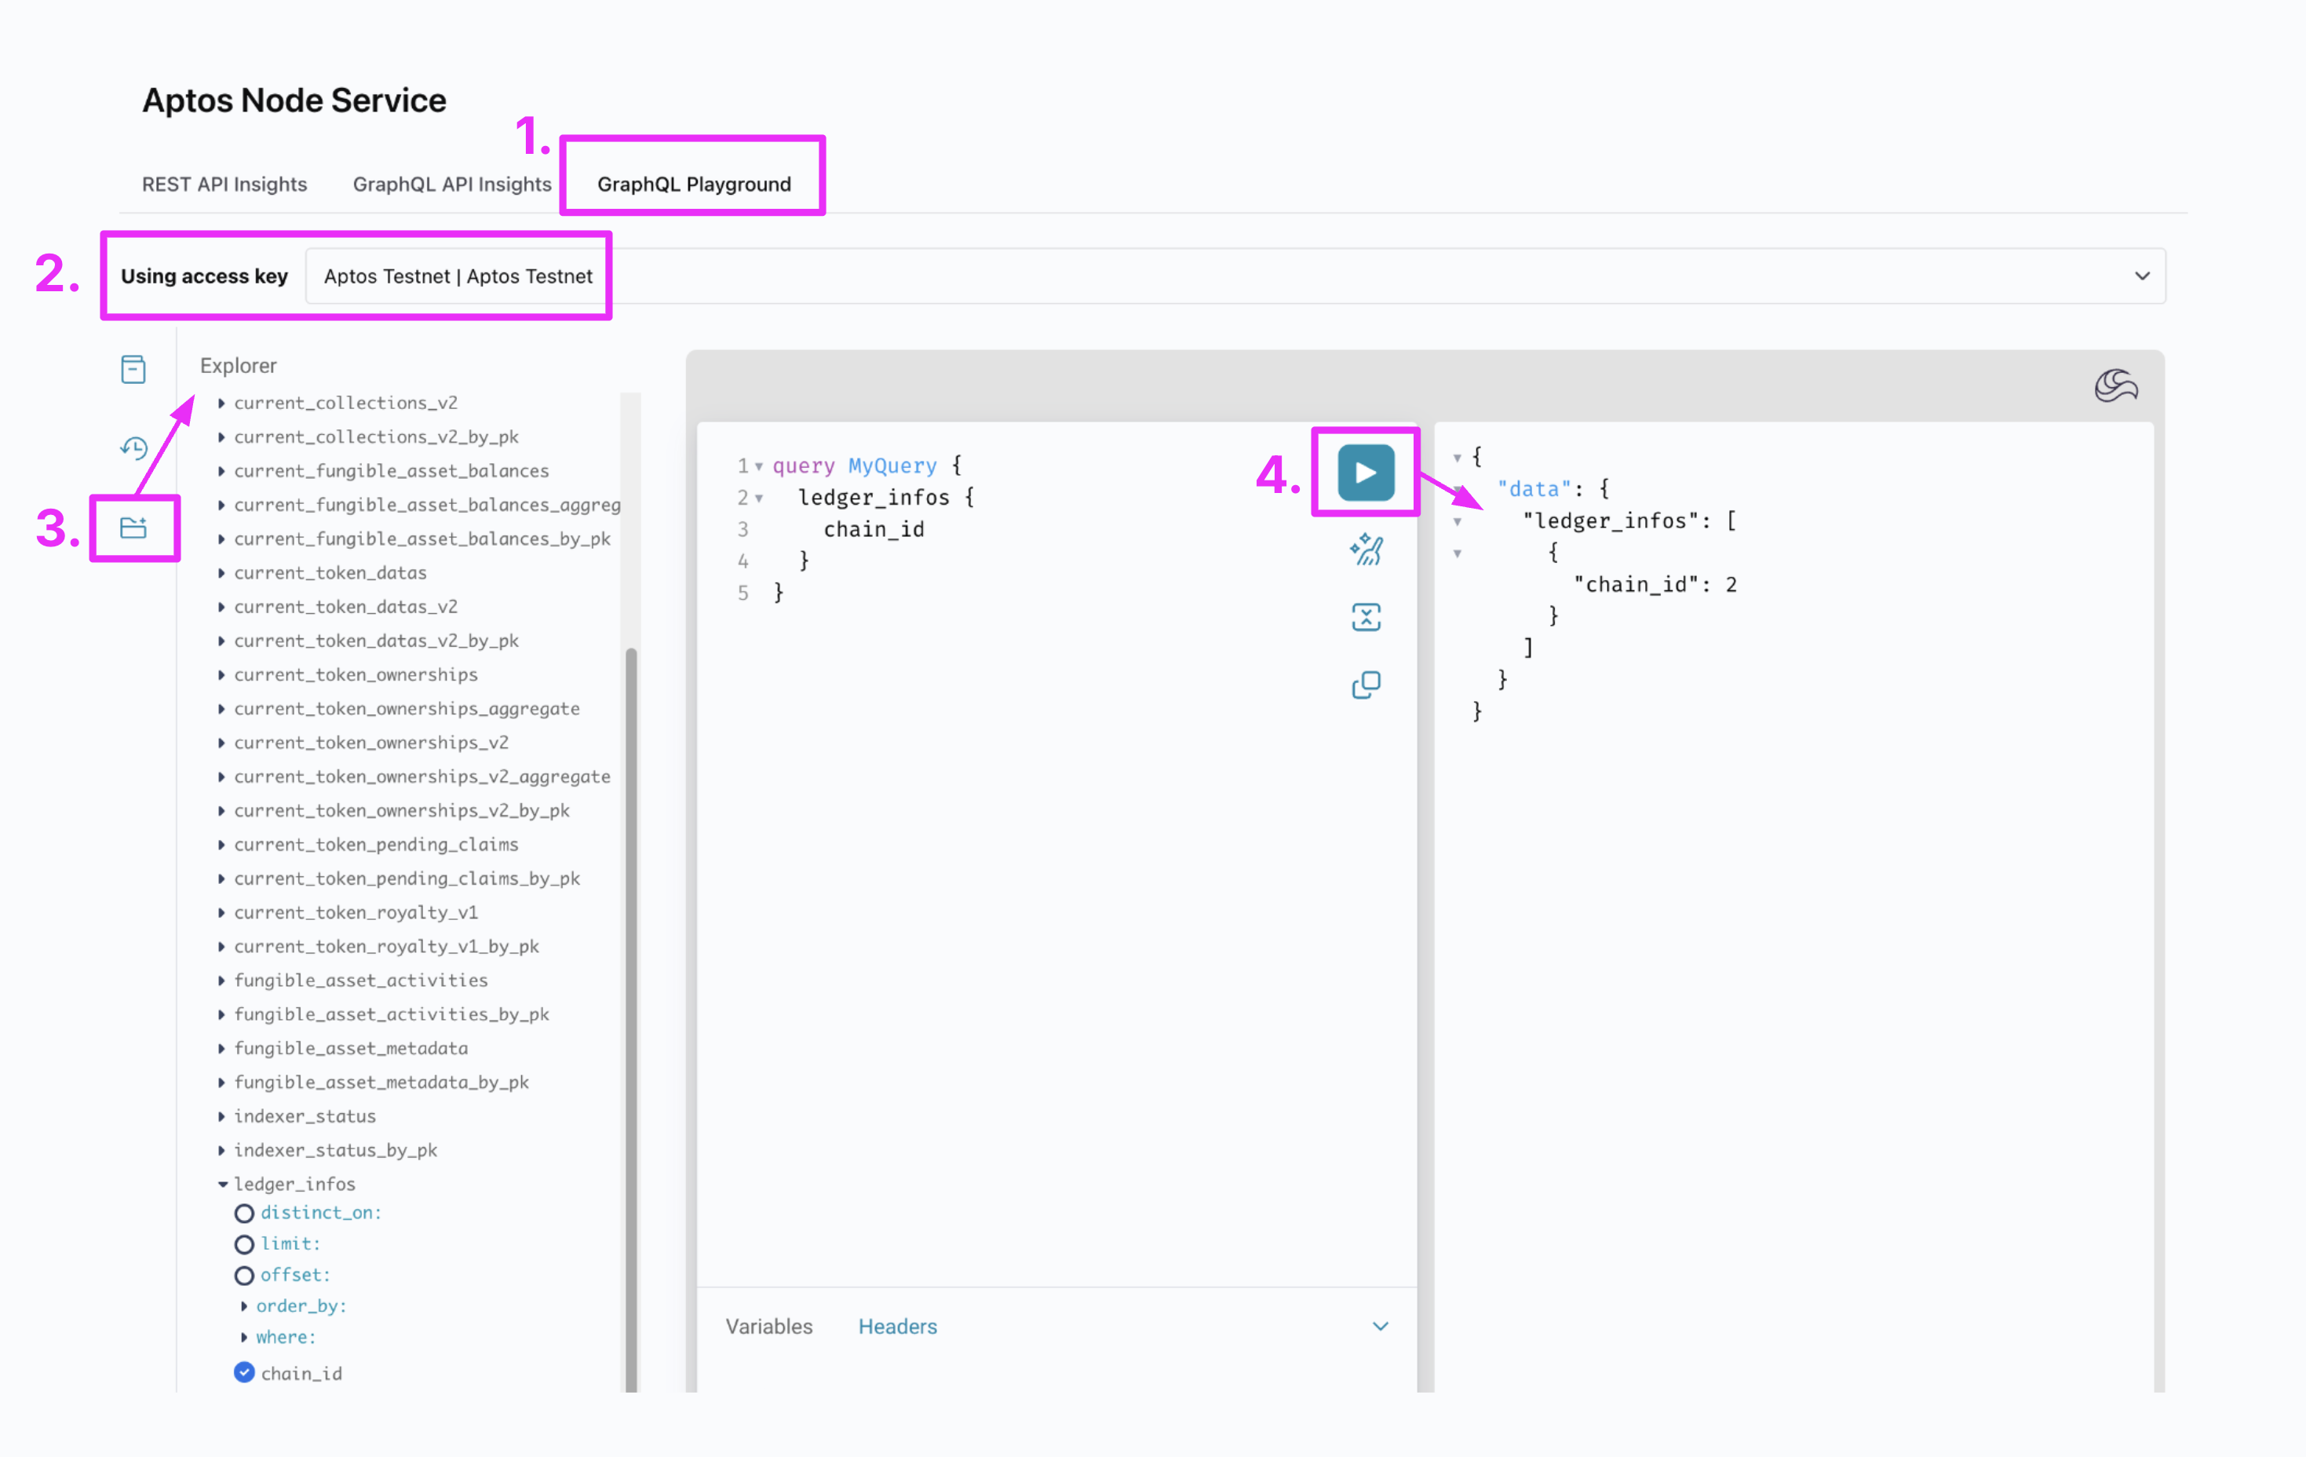This screenshot has height=1457, width=2306.
Task: Toggle the GraphiQL Explorer plugin icon
Action: tap(133, 528)
